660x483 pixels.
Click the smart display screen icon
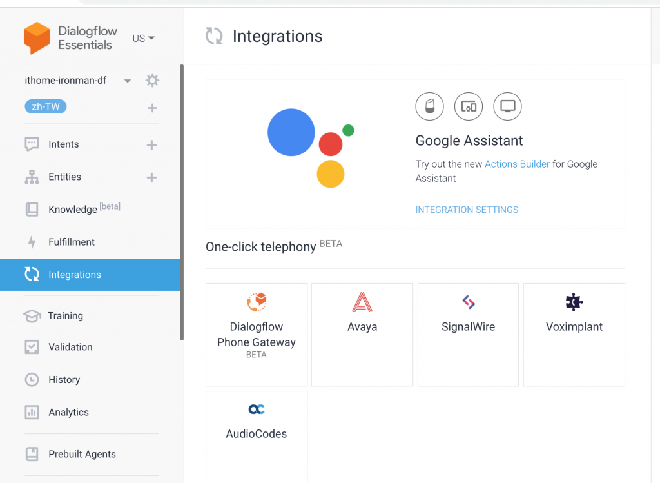pyautogui.click(x=508, y=106)
